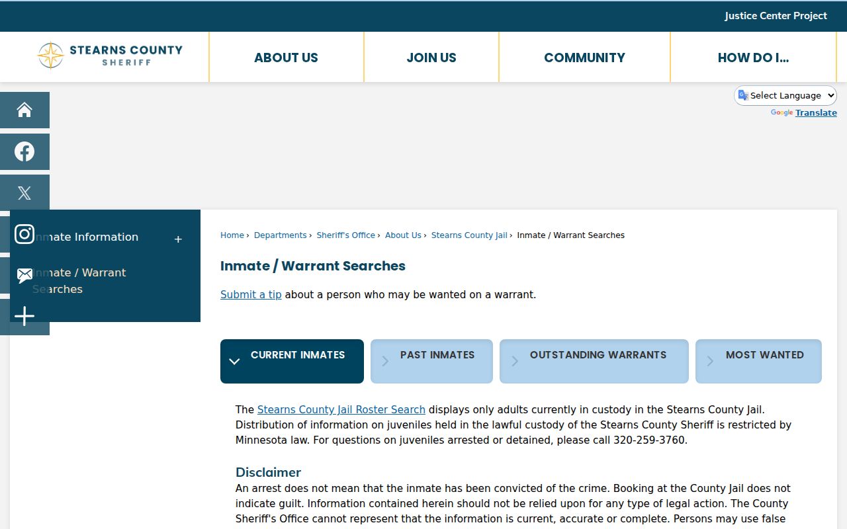Click the Inmate / Warrant Searches page heading
The image size is (847, 529).
[313, 266]
